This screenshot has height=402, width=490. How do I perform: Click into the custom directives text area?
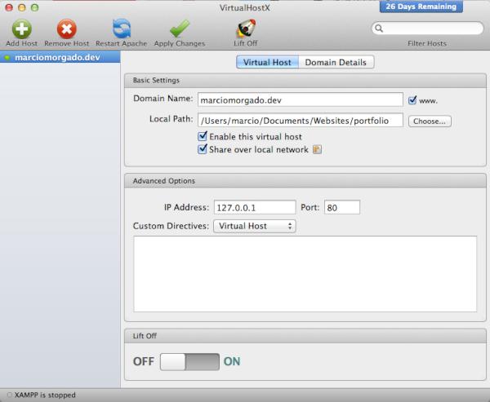tap(305, 274)
